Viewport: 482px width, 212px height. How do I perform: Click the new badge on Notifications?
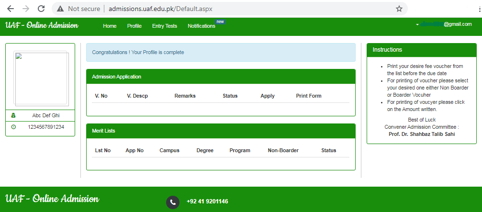click(220, 22)
